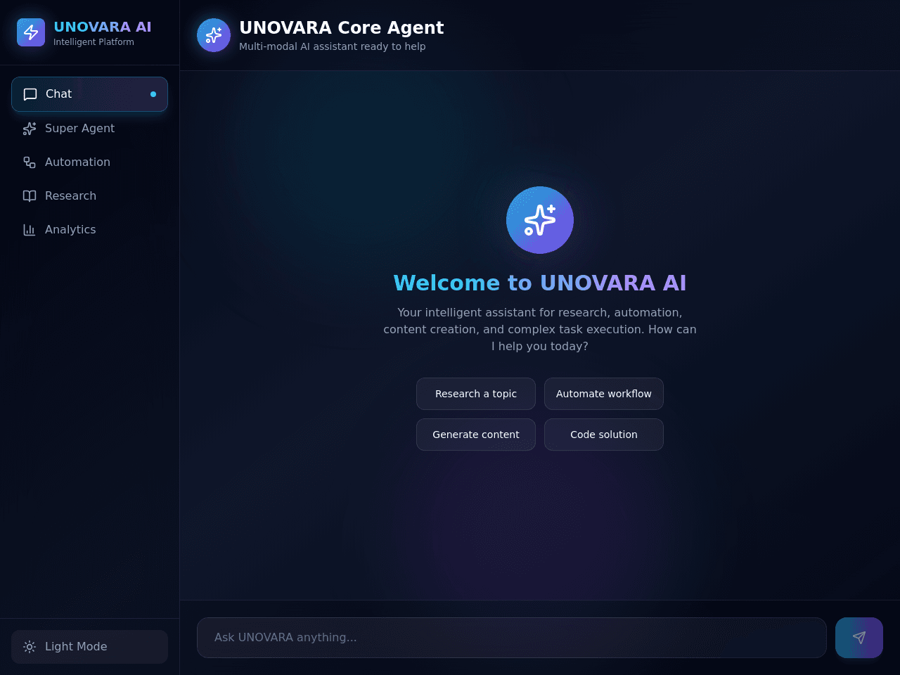The image size is (900, 675).
Task: Open the Super Agent section
Action: tap(90, 129)
